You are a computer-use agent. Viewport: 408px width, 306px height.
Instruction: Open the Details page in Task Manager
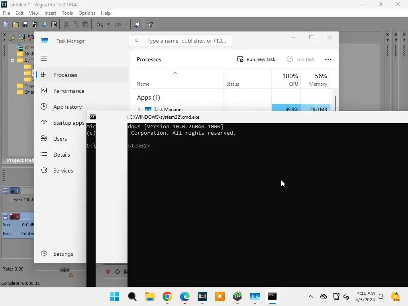[x=61, y=155]
